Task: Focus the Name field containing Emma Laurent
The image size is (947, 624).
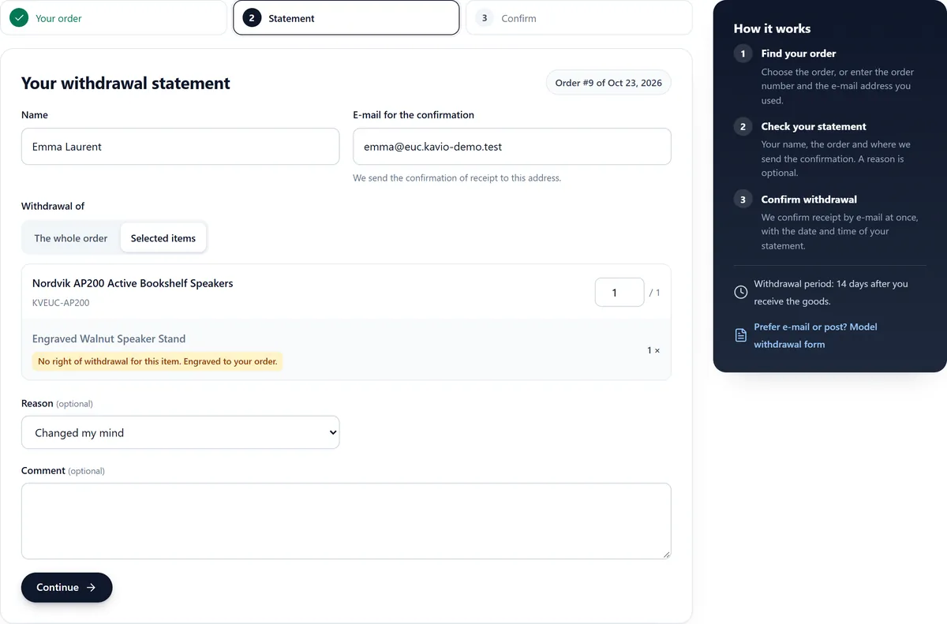Action: [181, 147]
